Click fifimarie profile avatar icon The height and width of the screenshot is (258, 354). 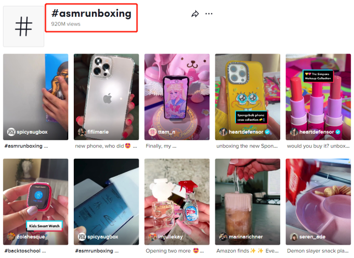[x=82, y=132]
